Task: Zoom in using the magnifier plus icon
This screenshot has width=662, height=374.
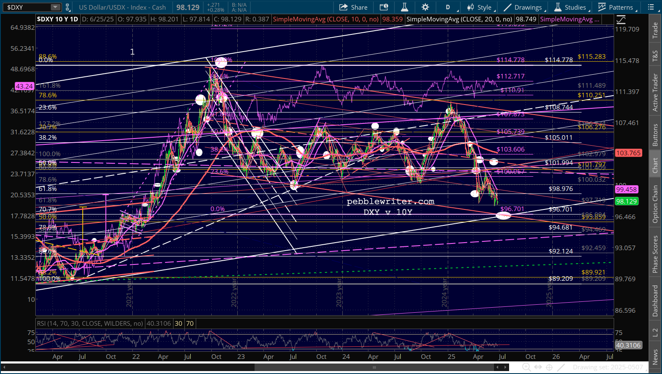Action: pyautogui.click(x=526, y=367)
